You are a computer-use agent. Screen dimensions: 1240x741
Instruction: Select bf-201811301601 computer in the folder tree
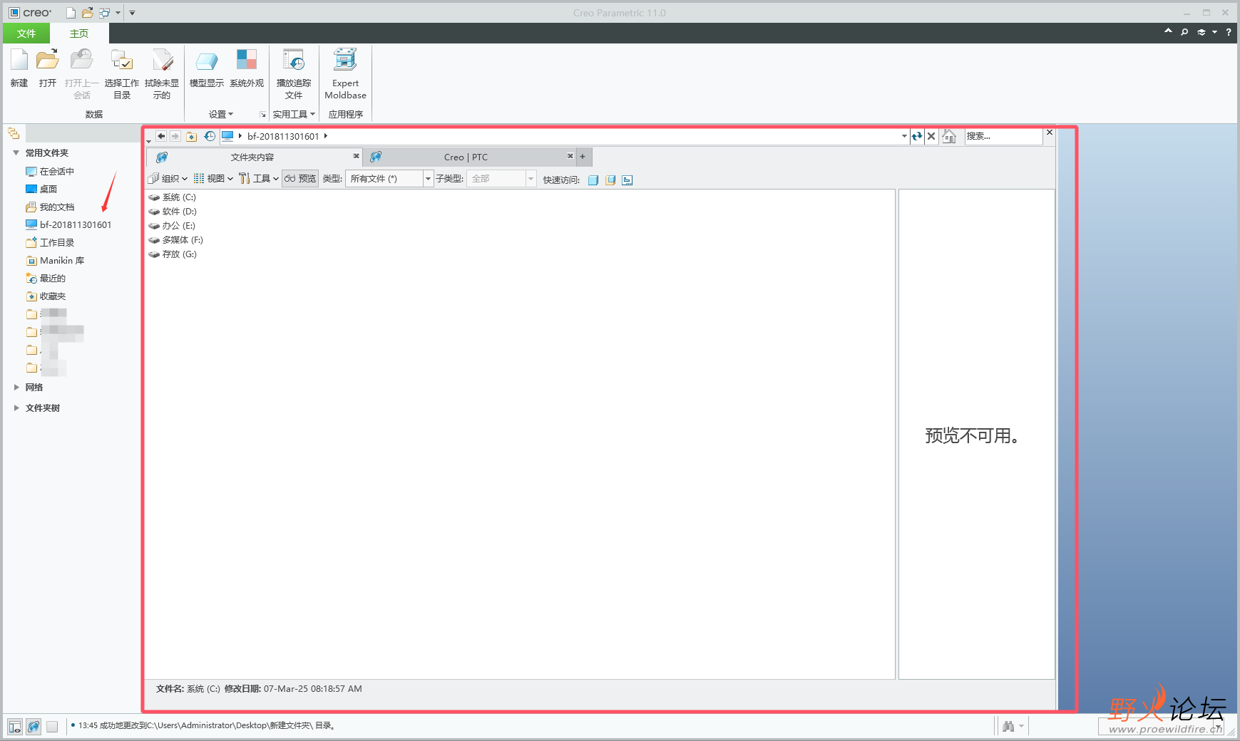pyautogui.click(x=68, y=225)
